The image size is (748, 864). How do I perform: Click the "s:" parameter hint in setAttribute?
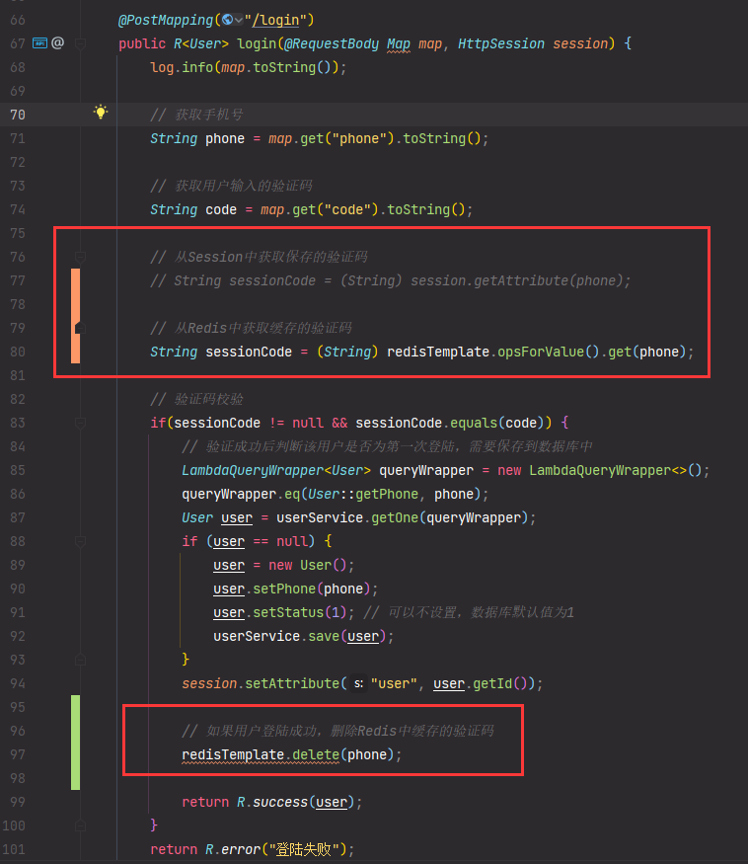point(358,683)
